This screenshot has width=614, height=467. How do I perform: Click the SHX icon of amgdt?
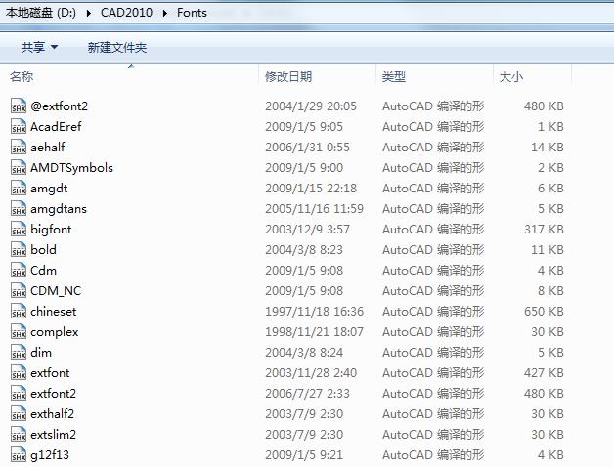pos(19,189)
